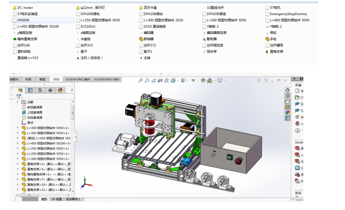Open the FeatureManager design tree tab
Screen dimensions: 345x210
click(x=20, y=90)
